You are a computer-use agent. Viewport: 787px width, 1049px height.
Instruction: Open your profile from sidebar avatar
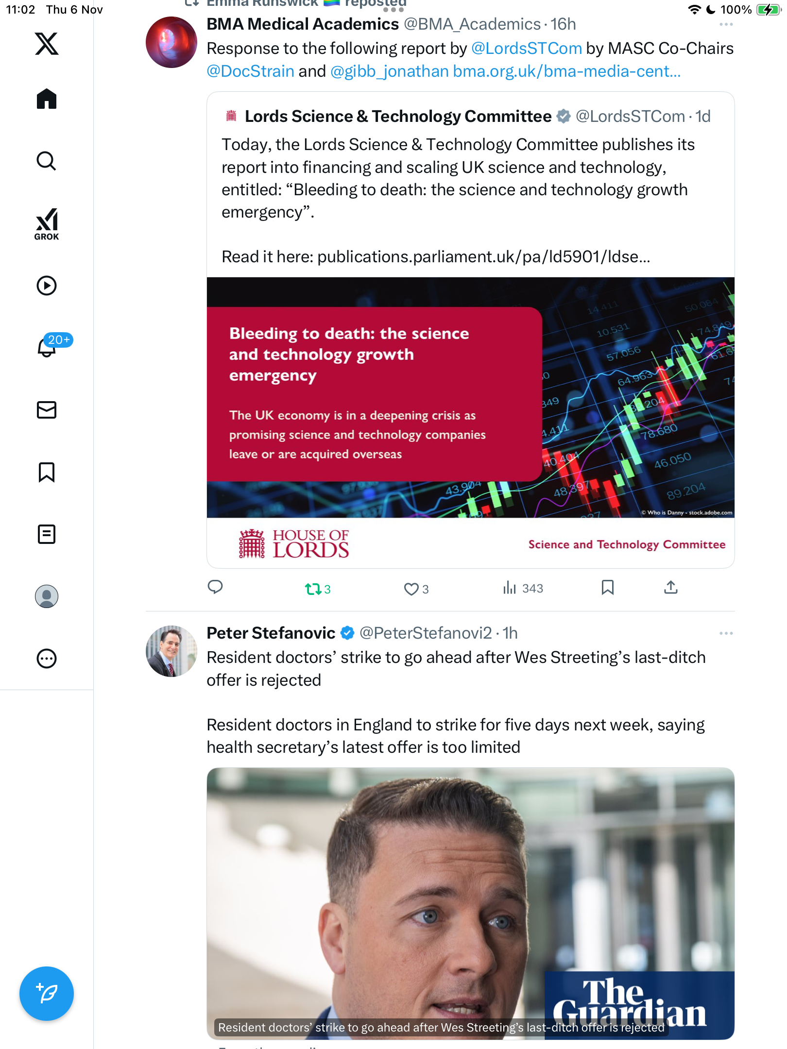pyautogui.click(x=47, y=596)
